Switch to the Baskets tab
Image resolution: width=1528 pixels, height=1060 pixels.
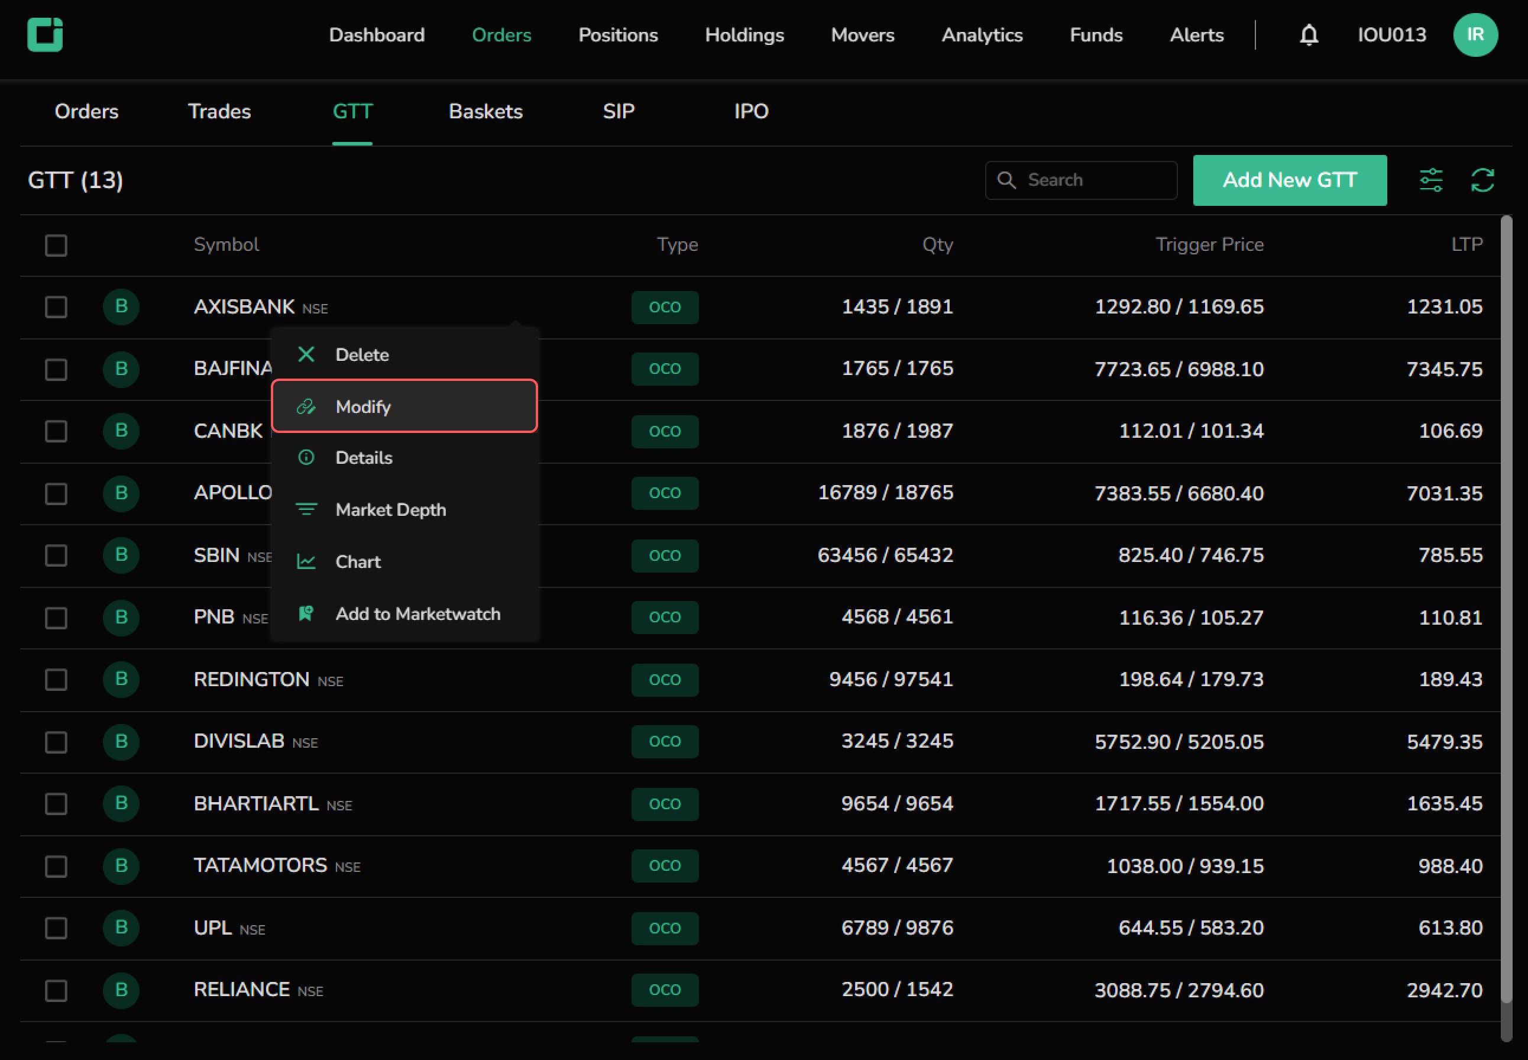[485, 111]
